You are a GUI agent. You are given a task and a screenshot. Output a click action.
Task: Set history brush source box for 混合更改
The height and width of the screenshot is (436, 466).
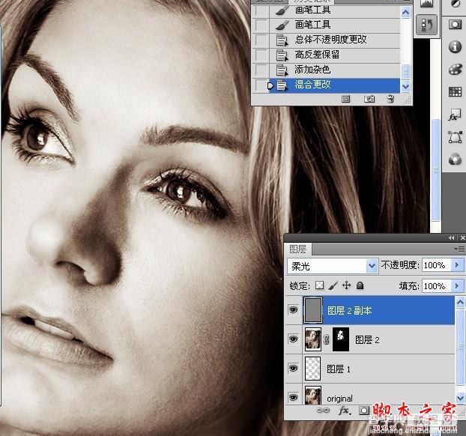point(261,85)
